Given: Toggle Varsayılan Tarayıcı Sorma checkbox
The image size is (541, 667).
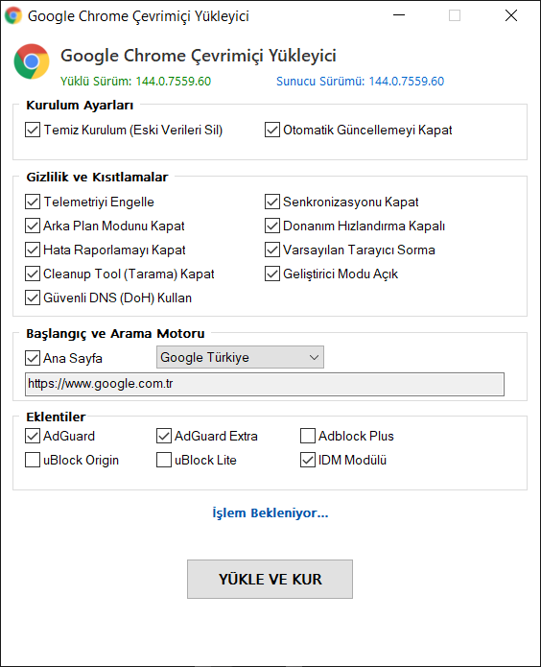Looking at the screenshot, I should point(272,250).
